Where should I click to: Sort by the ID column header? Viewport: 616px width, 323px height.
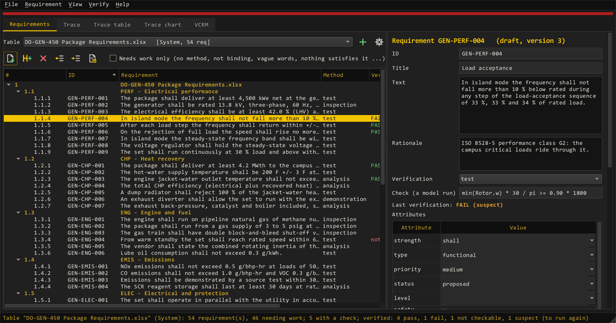point(92,75)
